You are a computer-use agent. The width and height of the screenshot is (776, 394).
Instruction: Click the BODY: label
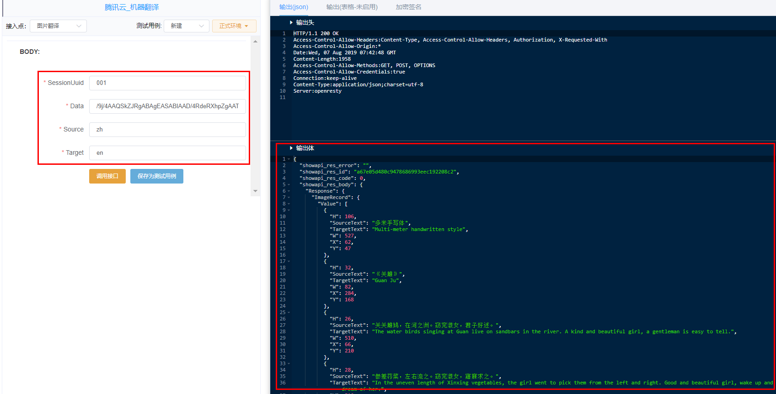(x=30, y=52)
